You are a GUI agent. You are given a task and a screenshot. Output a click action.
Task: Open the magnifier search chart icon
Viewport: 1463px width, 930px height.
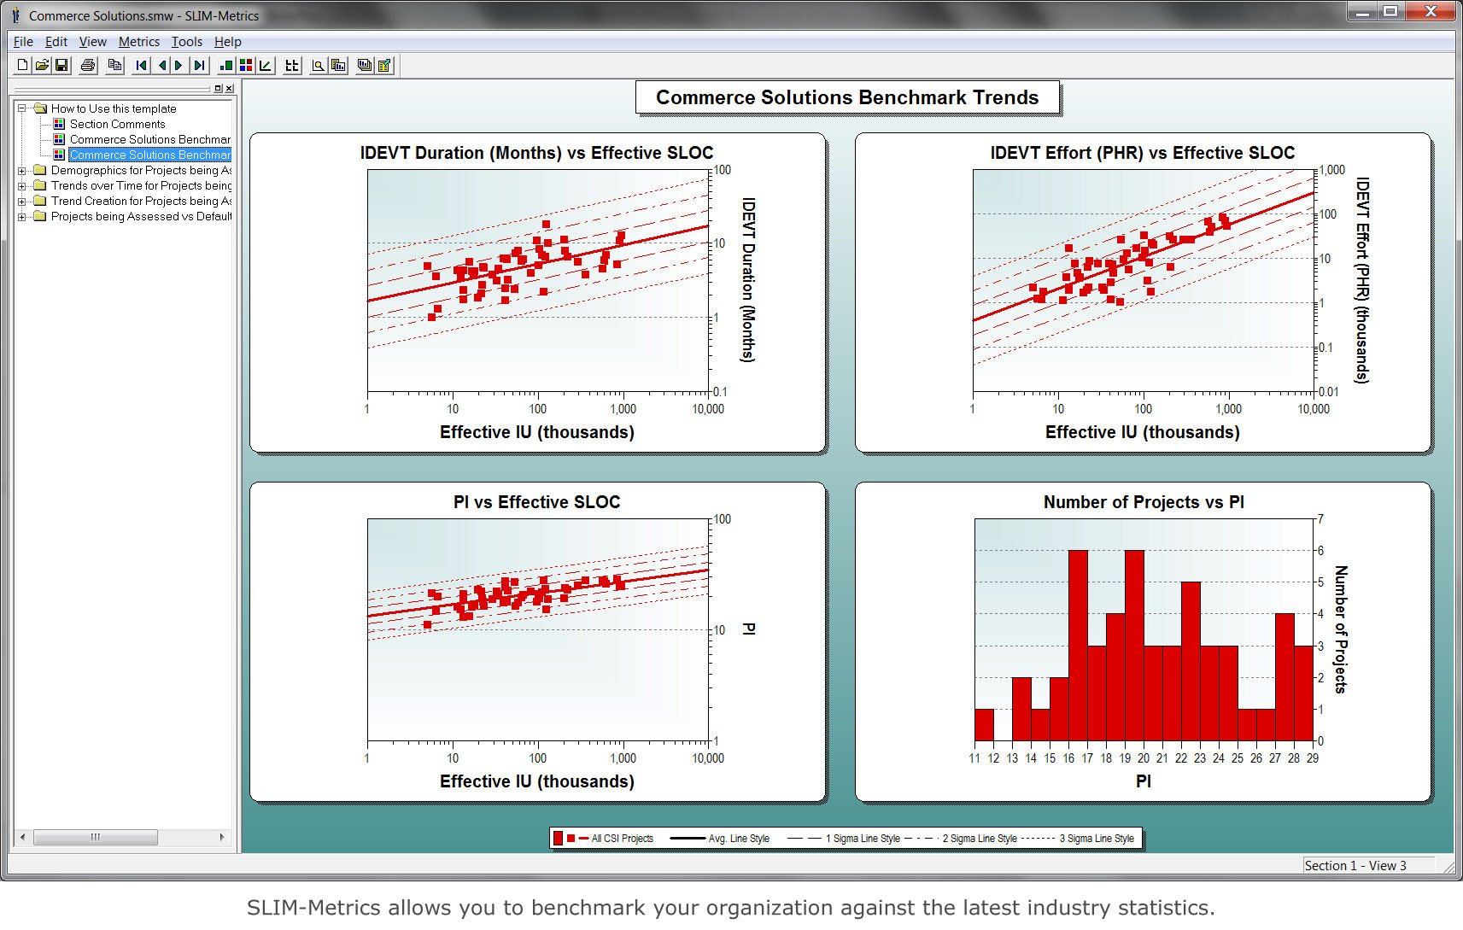[318, 65]
